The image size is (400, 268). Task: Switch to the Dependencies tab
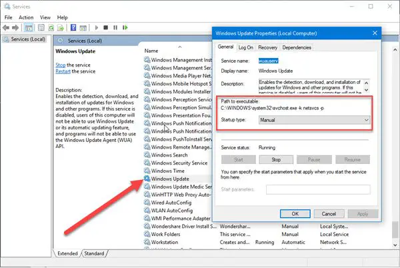click(297, 47)
